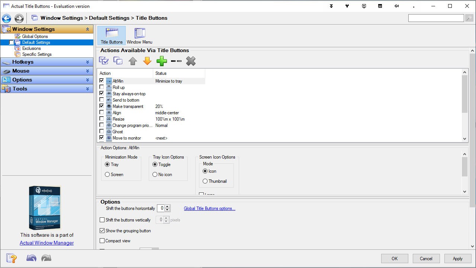Increase the horizontal button shift with the stepper
Image resolution: width=476 pixels, height=268 pixels.
click(168, 206)
